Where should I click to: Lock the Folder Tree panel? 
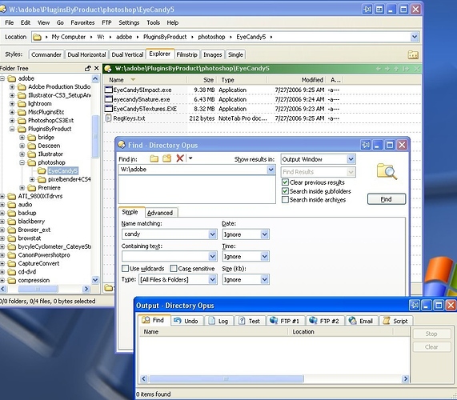click(87, 68)
